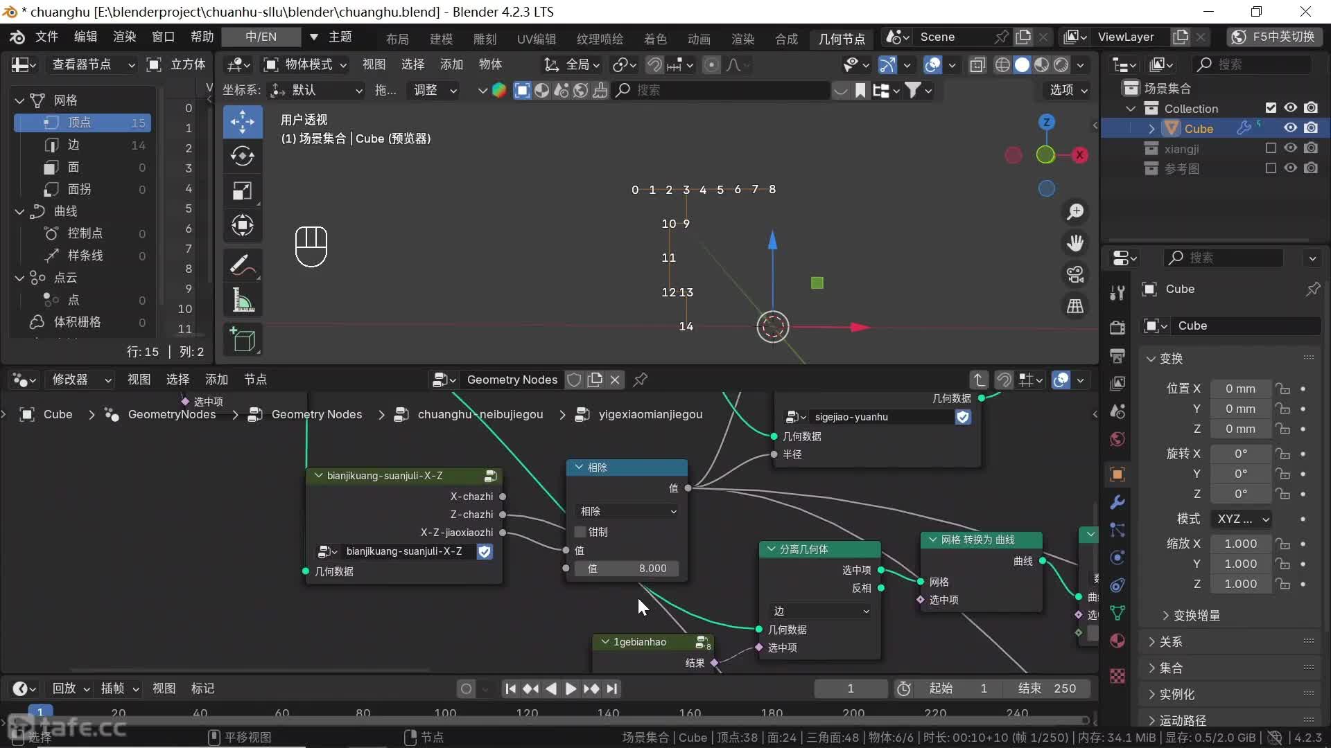Click the 值 8.000 value field
Image resolution: width=1331 pixels, height=748 pixels.
(627, 569)
